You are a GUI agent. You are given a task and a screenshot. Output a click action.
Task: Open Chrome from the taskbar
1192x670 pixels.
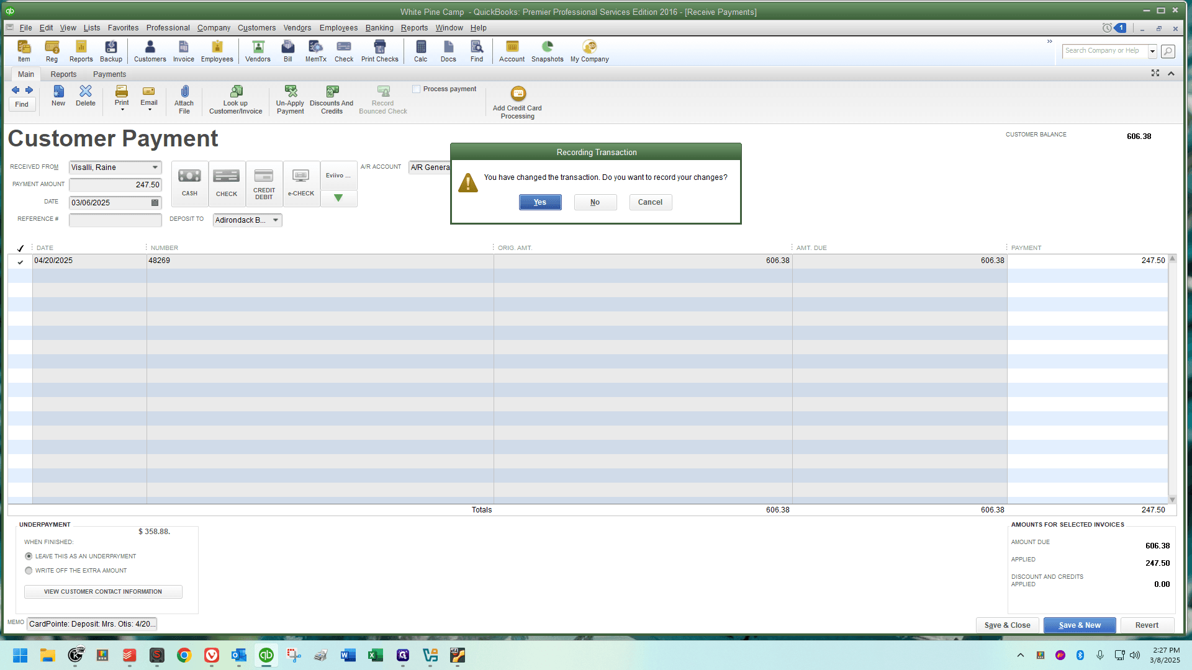184,655
